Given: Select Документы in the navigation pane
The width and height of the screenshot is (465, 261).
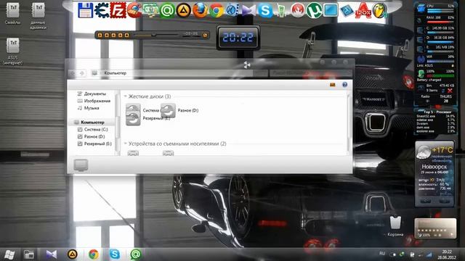Looking at the screenshot, I should pyautogui.click(x=92, y=94).
